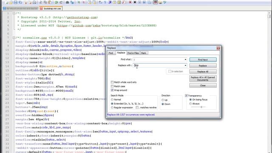Click the Copy toolbar icon
272x153 pixels.
pos(45,2)
